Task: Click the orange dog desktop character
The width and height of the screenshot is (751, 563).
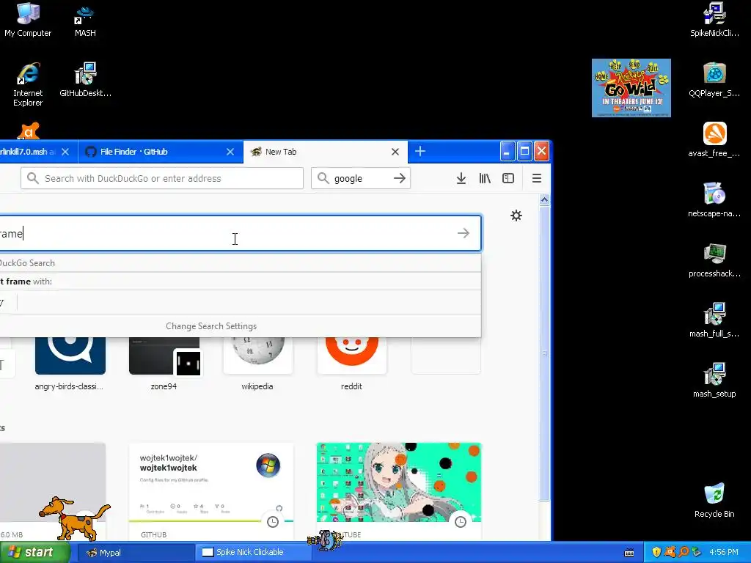Action: (x=73, y=518)
